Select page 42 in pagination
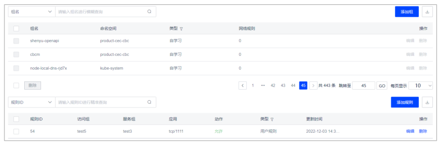 point(273,86)
